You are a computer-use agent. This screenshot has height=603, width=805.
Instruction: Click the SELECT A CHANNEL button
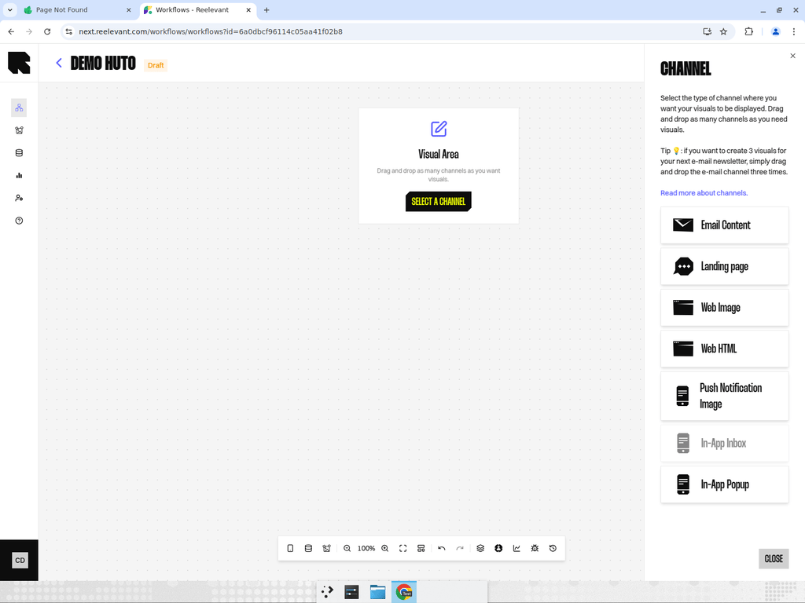[x=439, y=202]
